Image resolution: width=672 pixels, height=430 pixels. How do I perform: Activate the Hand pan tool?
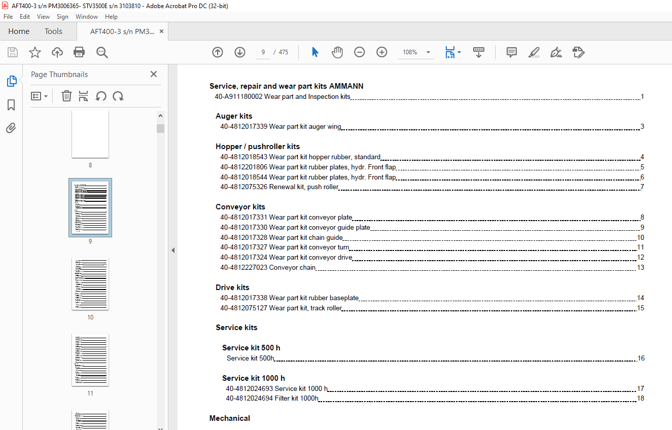click(x=337, y=52)
